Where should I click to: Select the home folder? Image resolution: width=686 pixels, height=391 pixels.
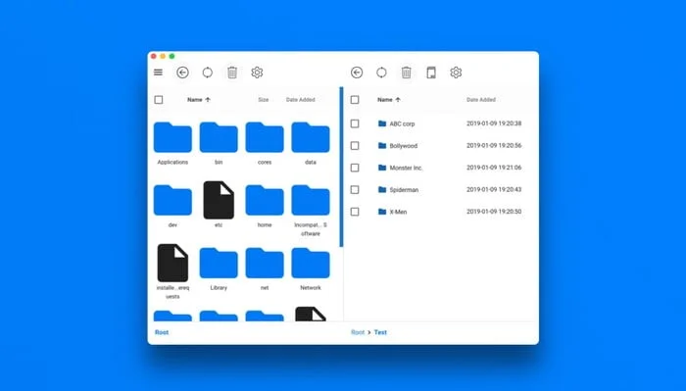click(x=265, y=200)
